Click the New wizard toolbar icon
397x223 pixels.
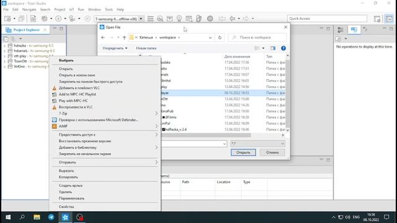(x=7, y=19)
